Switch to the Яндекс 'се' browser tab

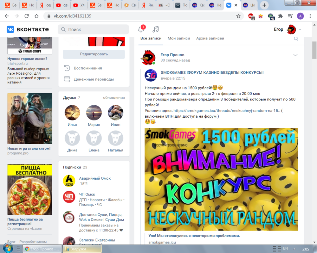point(45,5)
